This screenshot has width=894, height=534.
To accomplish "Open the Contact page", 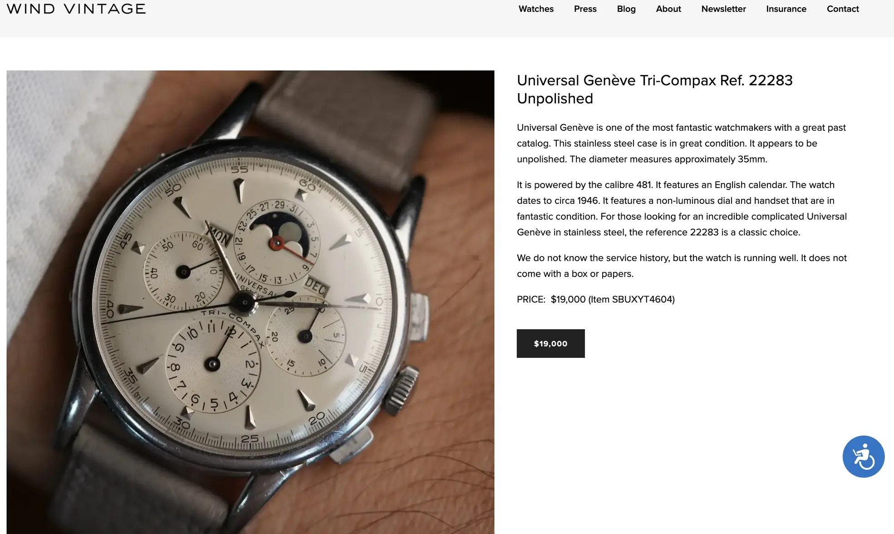I will point(842,9).
